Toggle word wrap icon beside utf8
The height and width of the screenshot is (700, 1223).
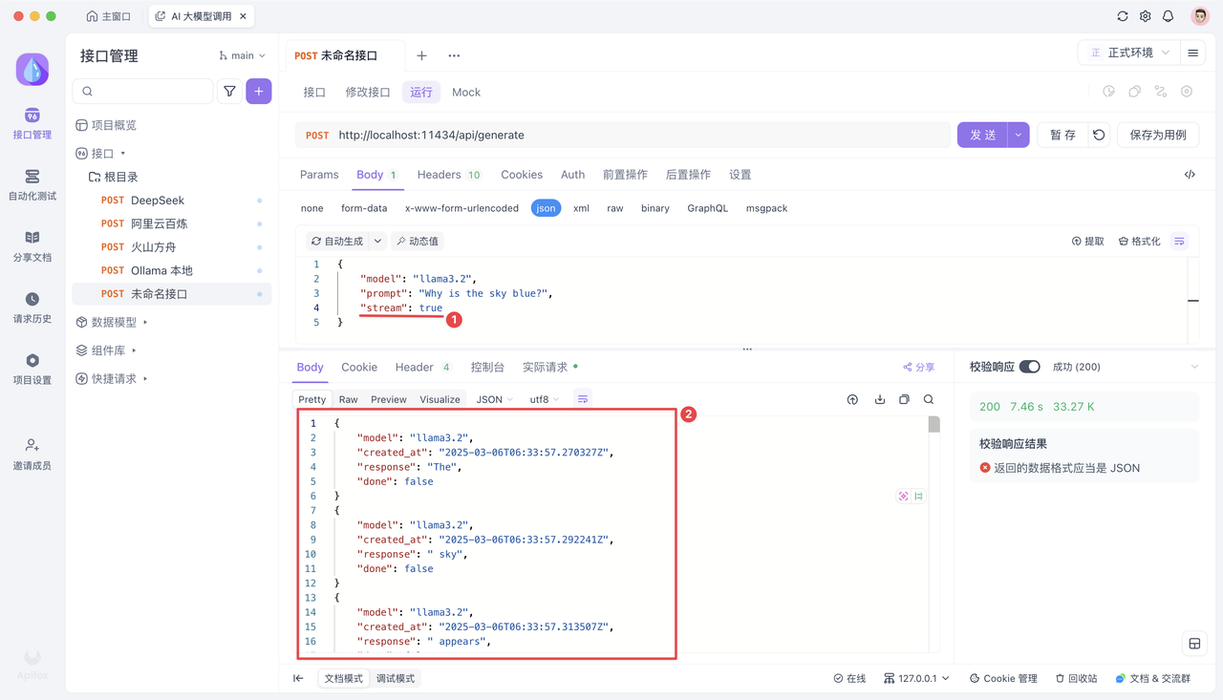[583, 399]
